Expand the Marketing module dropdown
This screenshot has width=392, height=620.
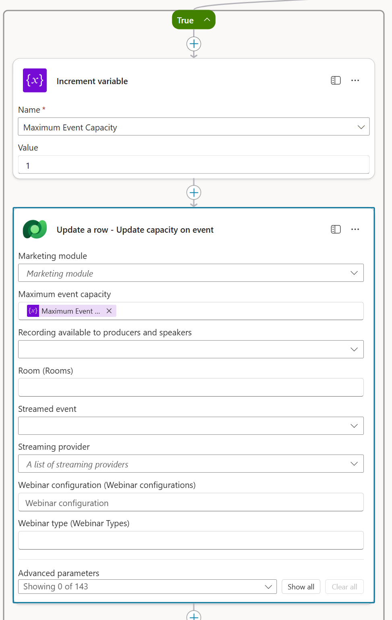pyautogui.click(x=354, y=273)
